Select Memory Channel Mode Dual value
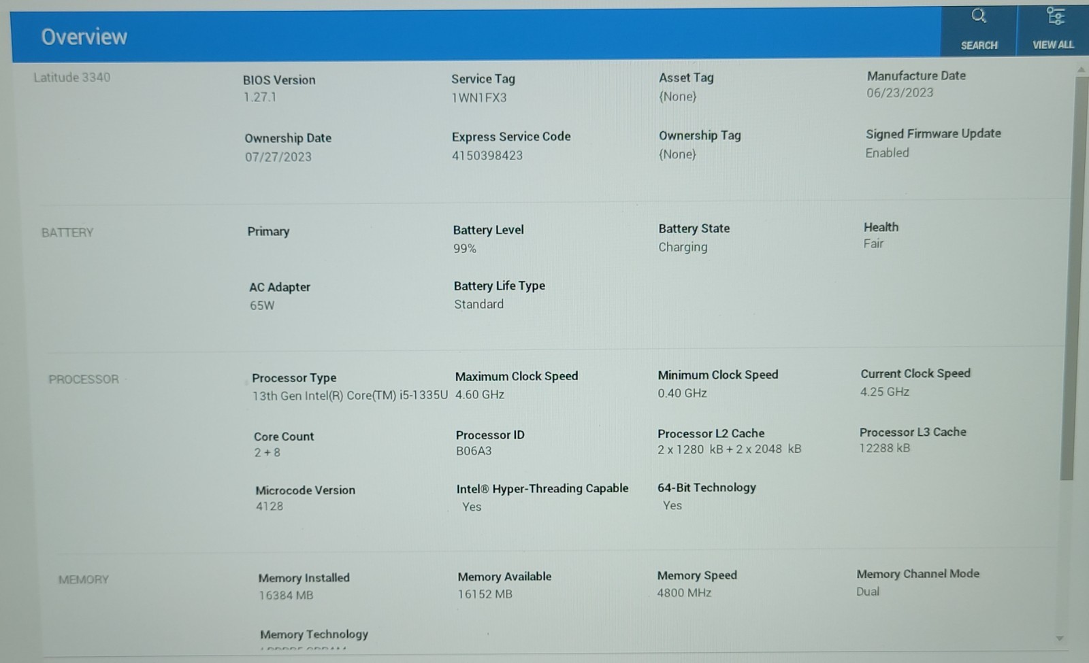 (x=868, y=592)
